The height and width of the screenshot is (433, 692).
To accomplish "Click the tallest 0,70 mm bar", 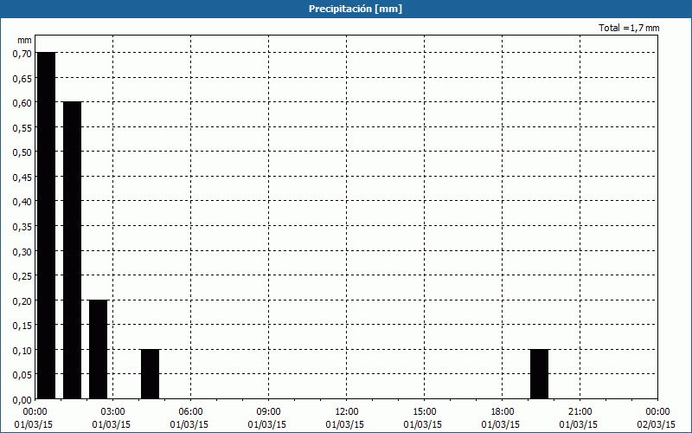I will (x=47, y=226).
